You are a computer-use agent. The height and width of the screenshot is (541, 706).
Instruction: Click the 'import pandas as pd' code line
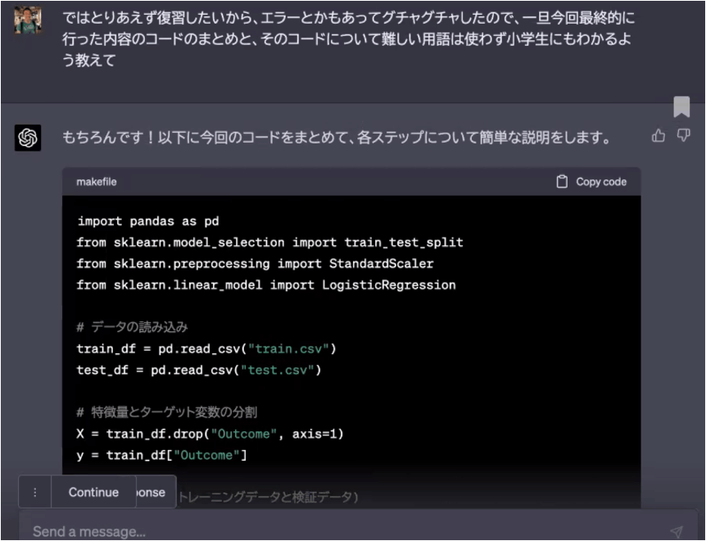click(x=148, y=221)
